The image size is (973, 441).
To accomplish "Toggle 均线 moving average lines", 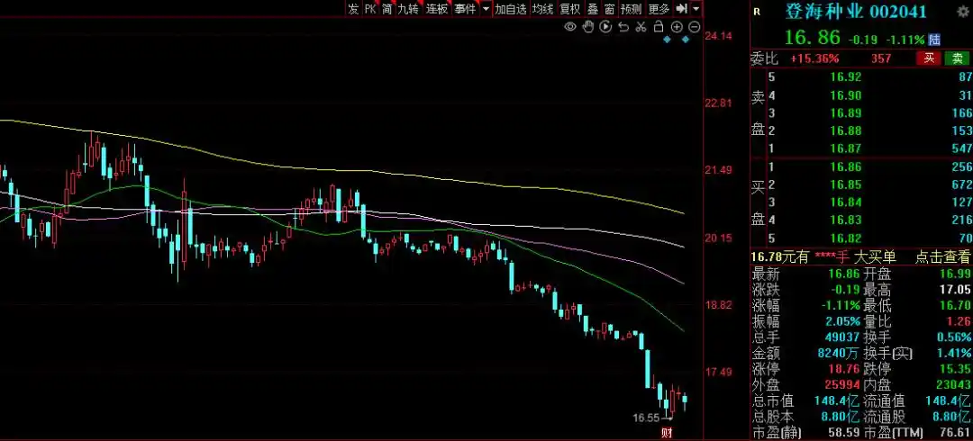I will tap(542, 9).
